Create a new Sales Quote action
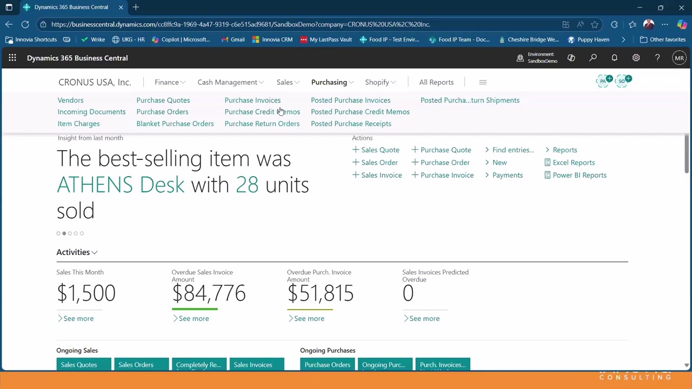 [x=376, y=150]
